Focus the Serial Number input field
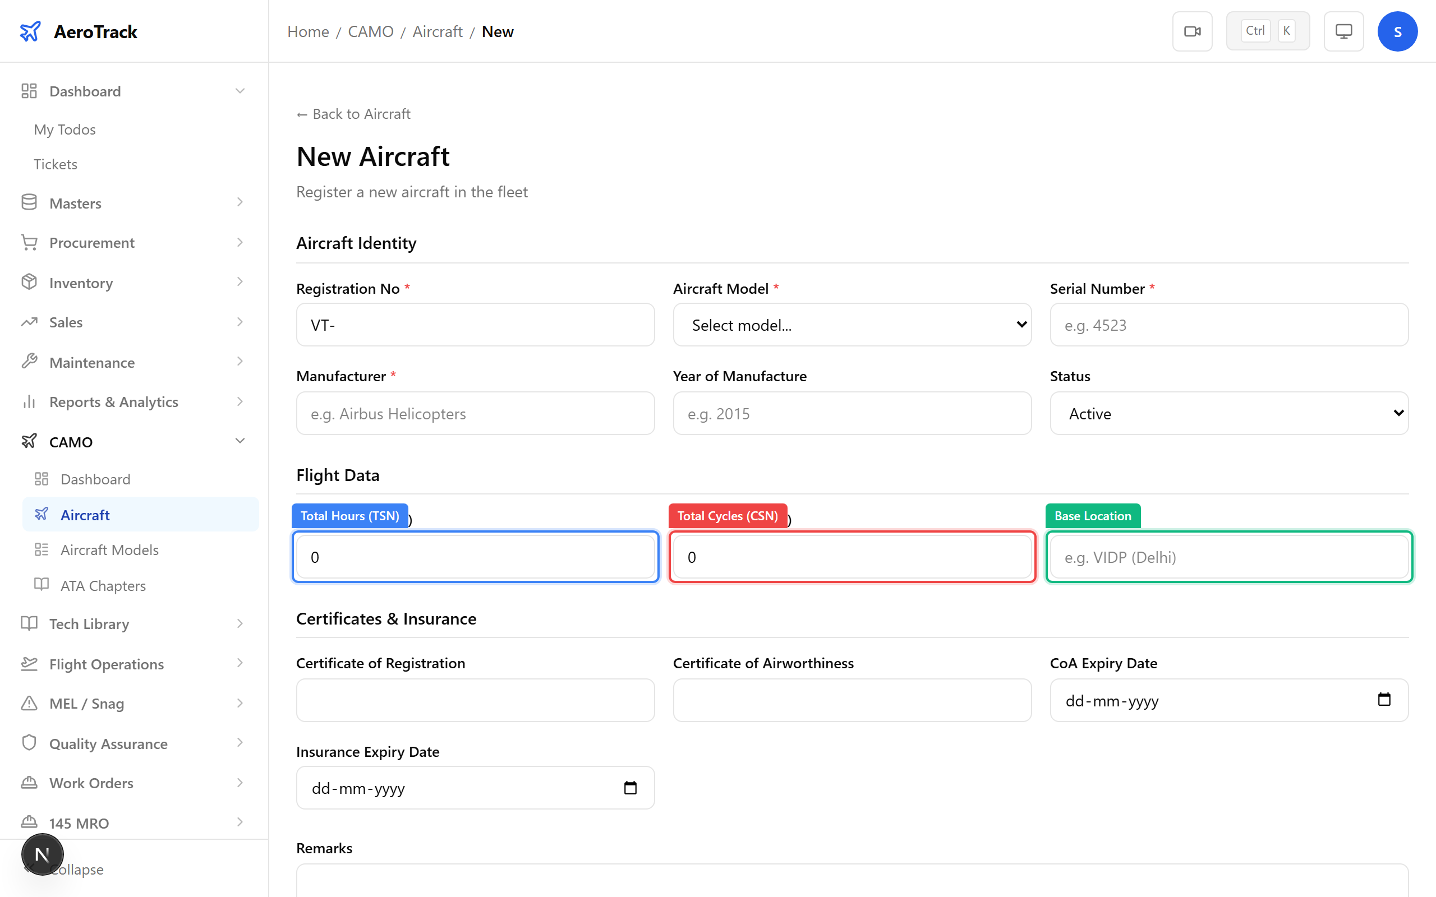Screen dimensions: 1436x897 click(x=1228, y=325)
